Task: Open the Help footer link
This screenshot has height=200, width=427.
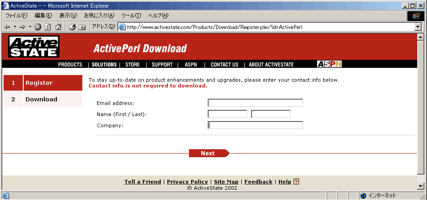Action: 285,182
